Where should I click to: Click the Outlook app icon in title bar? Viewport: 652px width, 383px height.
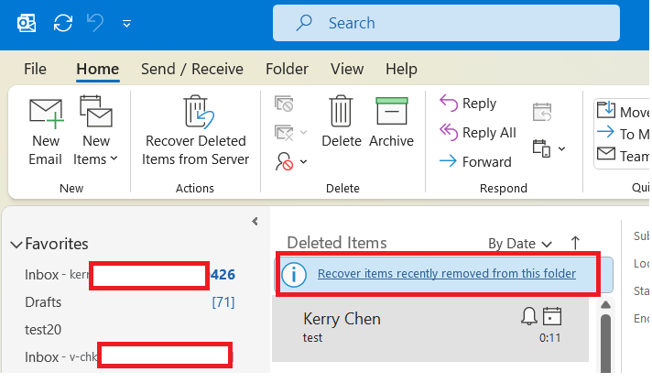pos(27,23)
